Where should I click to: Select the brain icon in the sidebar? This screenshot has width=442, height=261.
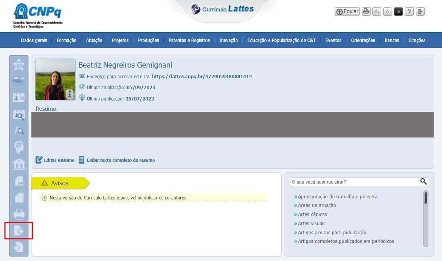tap(19, 147)
